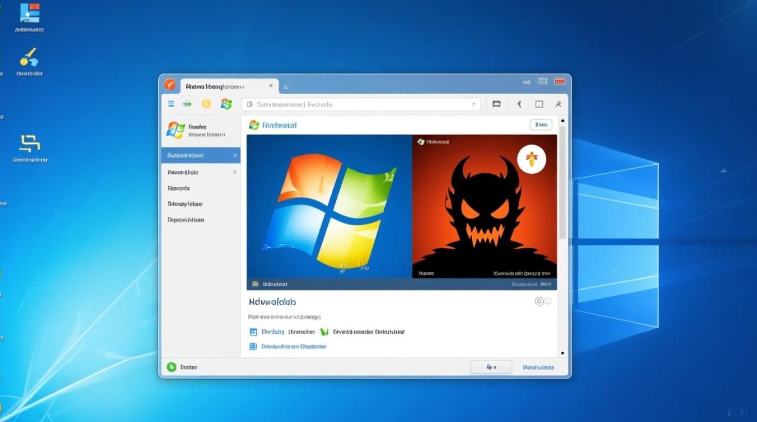This screenshot has height=422, width=757.
Task: Click the app logo in the sidebar header
Action: [175, 130]
